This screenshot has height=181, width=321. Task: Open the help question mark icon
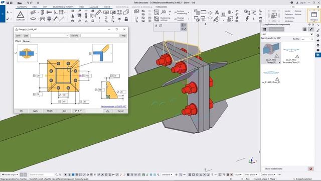click(x=291, y=3)
